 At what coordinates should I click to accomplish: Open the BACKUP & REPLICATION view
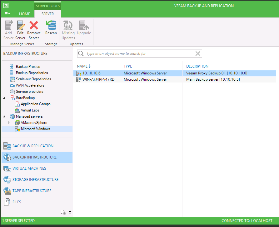pos(37,146)
